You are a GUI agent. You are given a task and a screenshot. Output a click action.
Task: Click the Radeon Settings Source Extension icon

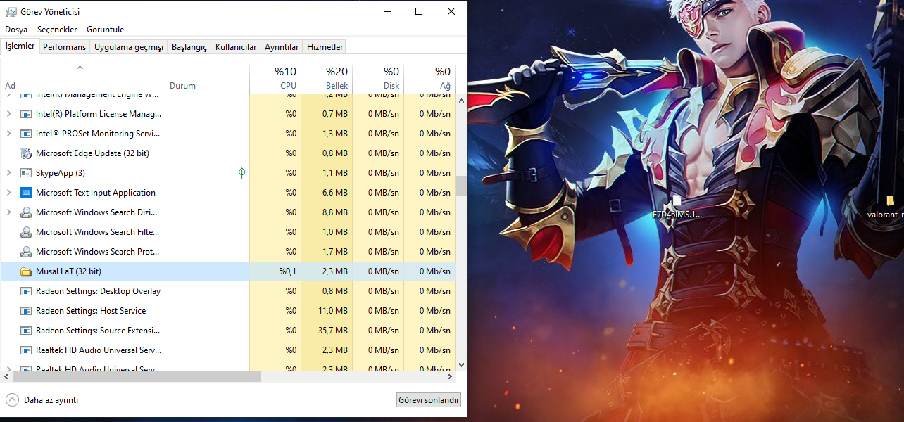26,331
